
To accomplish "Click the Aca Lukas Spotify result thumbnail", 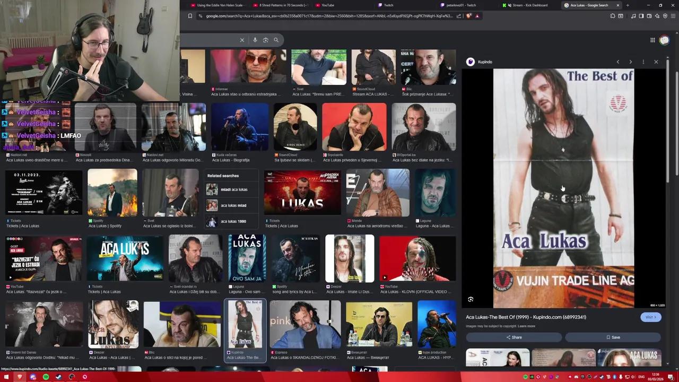I will 112,192.
